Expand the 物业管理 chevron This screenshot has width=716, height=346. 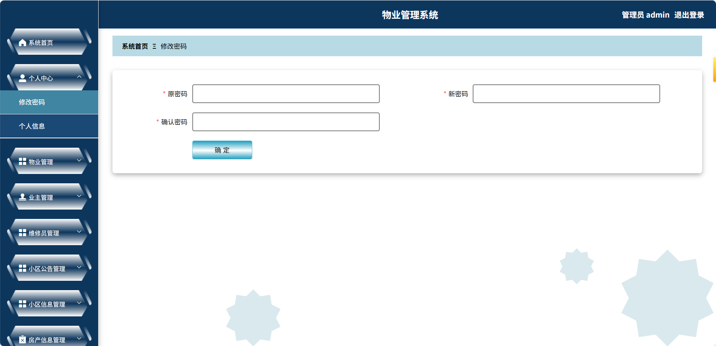click(x=79, y=160)
